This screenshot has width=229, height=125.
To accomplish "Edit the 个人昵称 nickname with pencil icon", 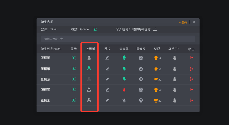I will [155, 29].
